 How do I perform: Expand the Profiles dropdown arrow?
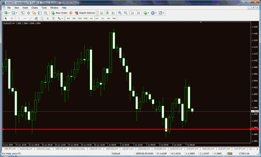[x=16, y=13]
